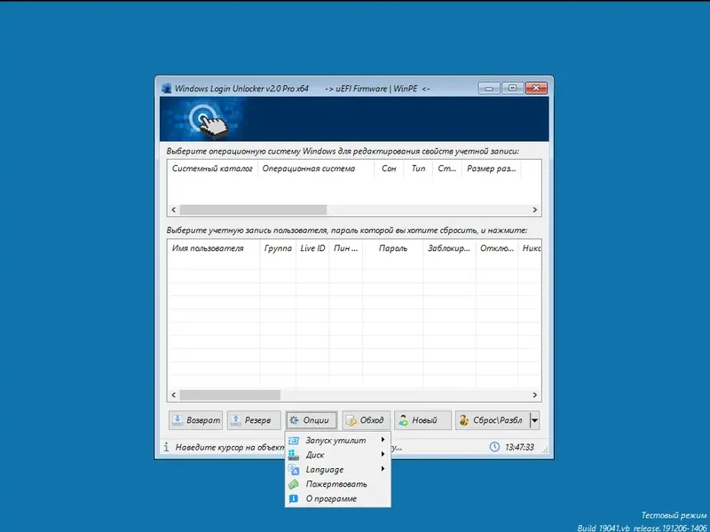This screenshot has width=710, height=532.
Task: Click the Заблокир... column header
Action: click(x=449, y=248)
